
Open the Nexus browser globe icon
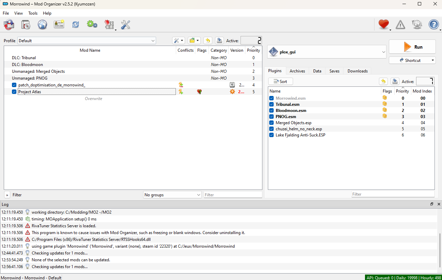(42, 24)
